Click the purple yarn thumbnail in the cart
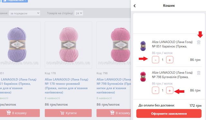206x120 pixels. coord(143,46)
